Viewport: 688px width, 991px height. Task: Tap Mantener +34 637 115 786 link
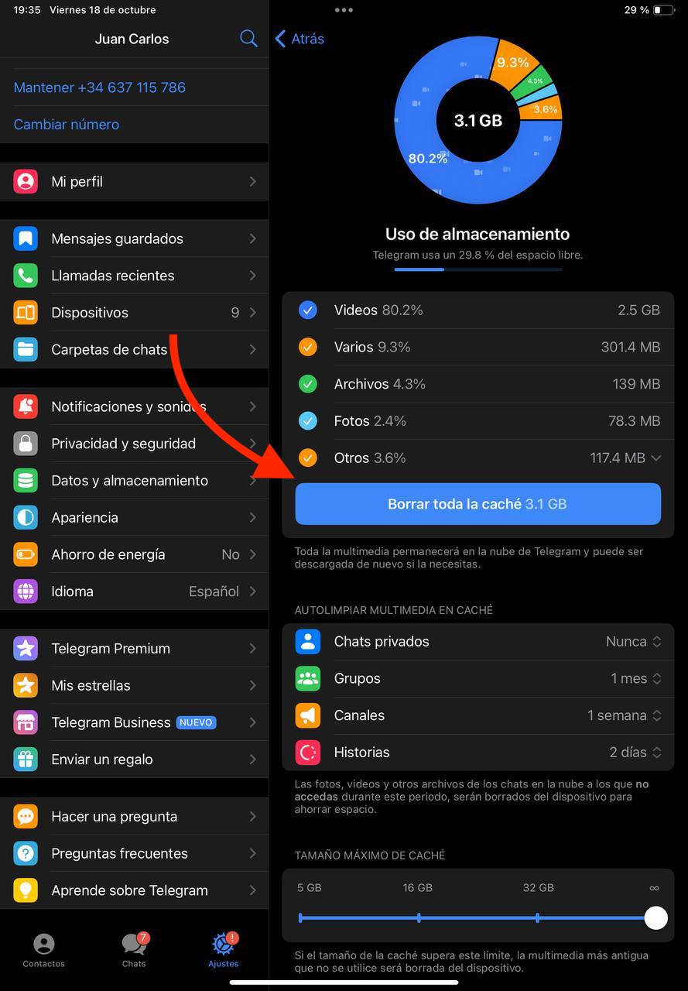pos(100,87)
